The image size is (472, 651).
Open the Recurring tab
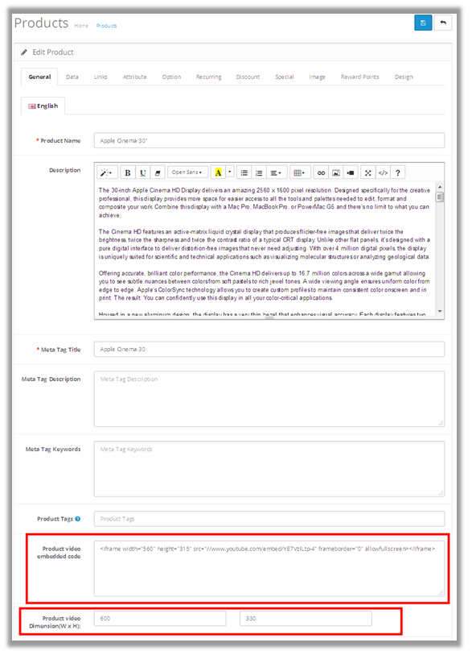tap(209, 77)
